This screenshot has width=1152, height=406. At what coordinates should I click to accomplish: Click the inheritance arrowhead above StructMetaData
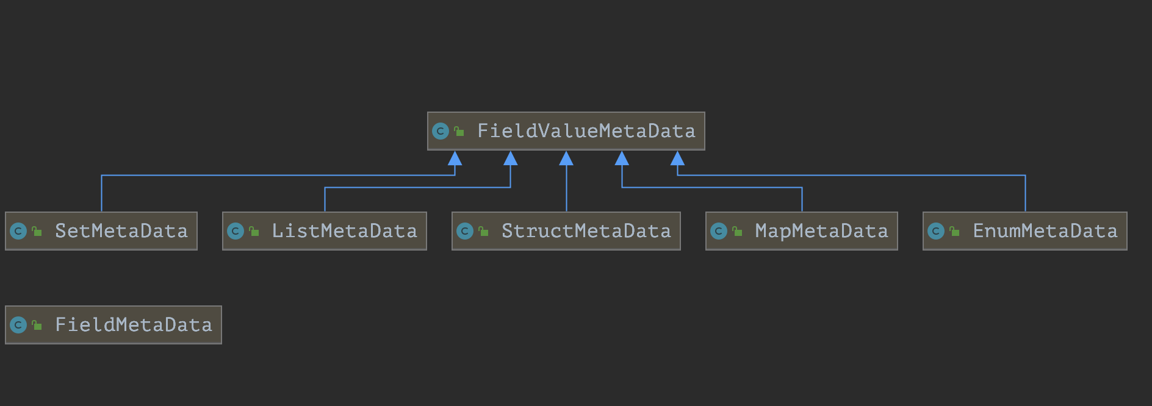[x=566, y=158]
